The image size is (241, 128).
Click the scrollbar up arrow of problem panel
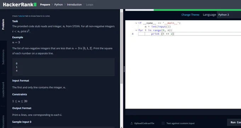(x=122, y=11)
